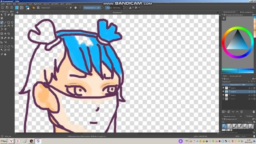Viewport: 256px width, 144px height.
Task: Select the Rectangular Selection tool
Action: click(x=2, y=46)
